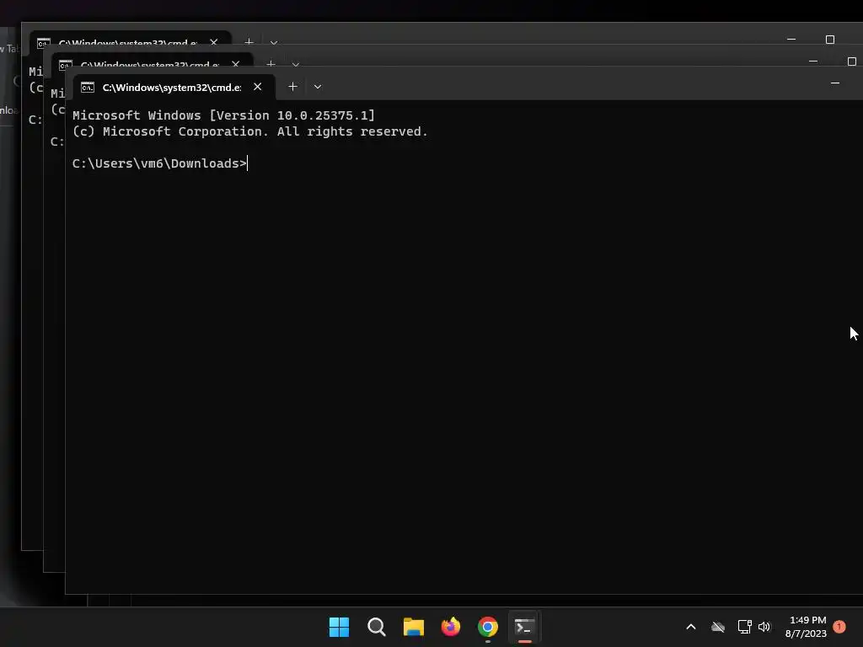
Task: Maximize the middle terminal window
Action: (x=852, y=61)
